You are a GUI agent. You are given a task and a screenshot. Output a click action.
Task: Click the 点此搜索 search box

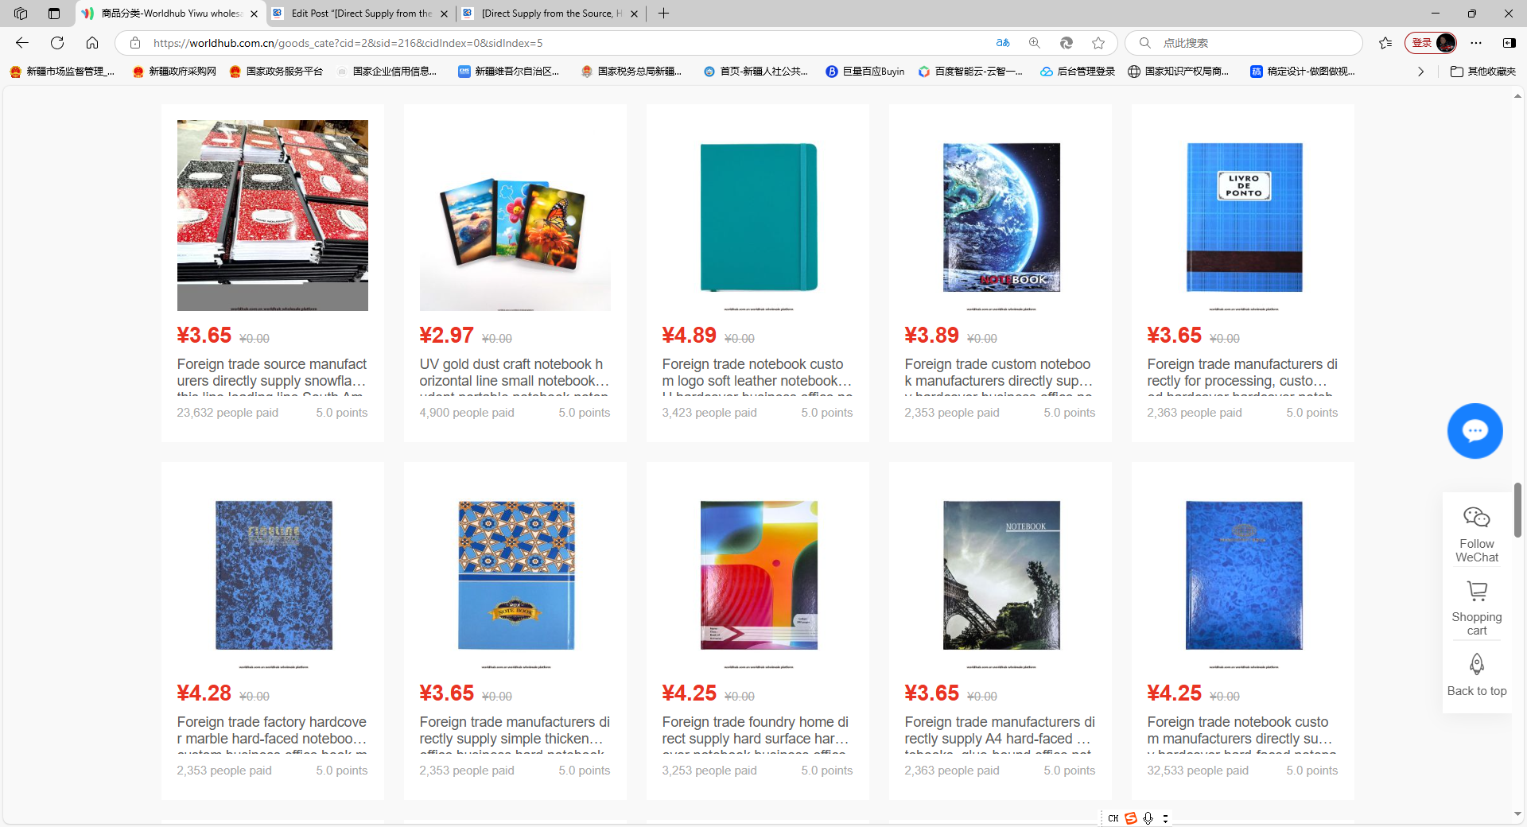pos(1249,43)
